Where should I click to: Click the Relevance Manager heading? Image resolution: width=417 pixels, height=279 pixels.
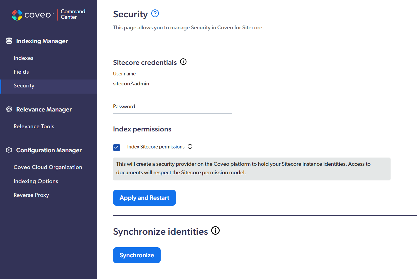[x=44, y=109]
